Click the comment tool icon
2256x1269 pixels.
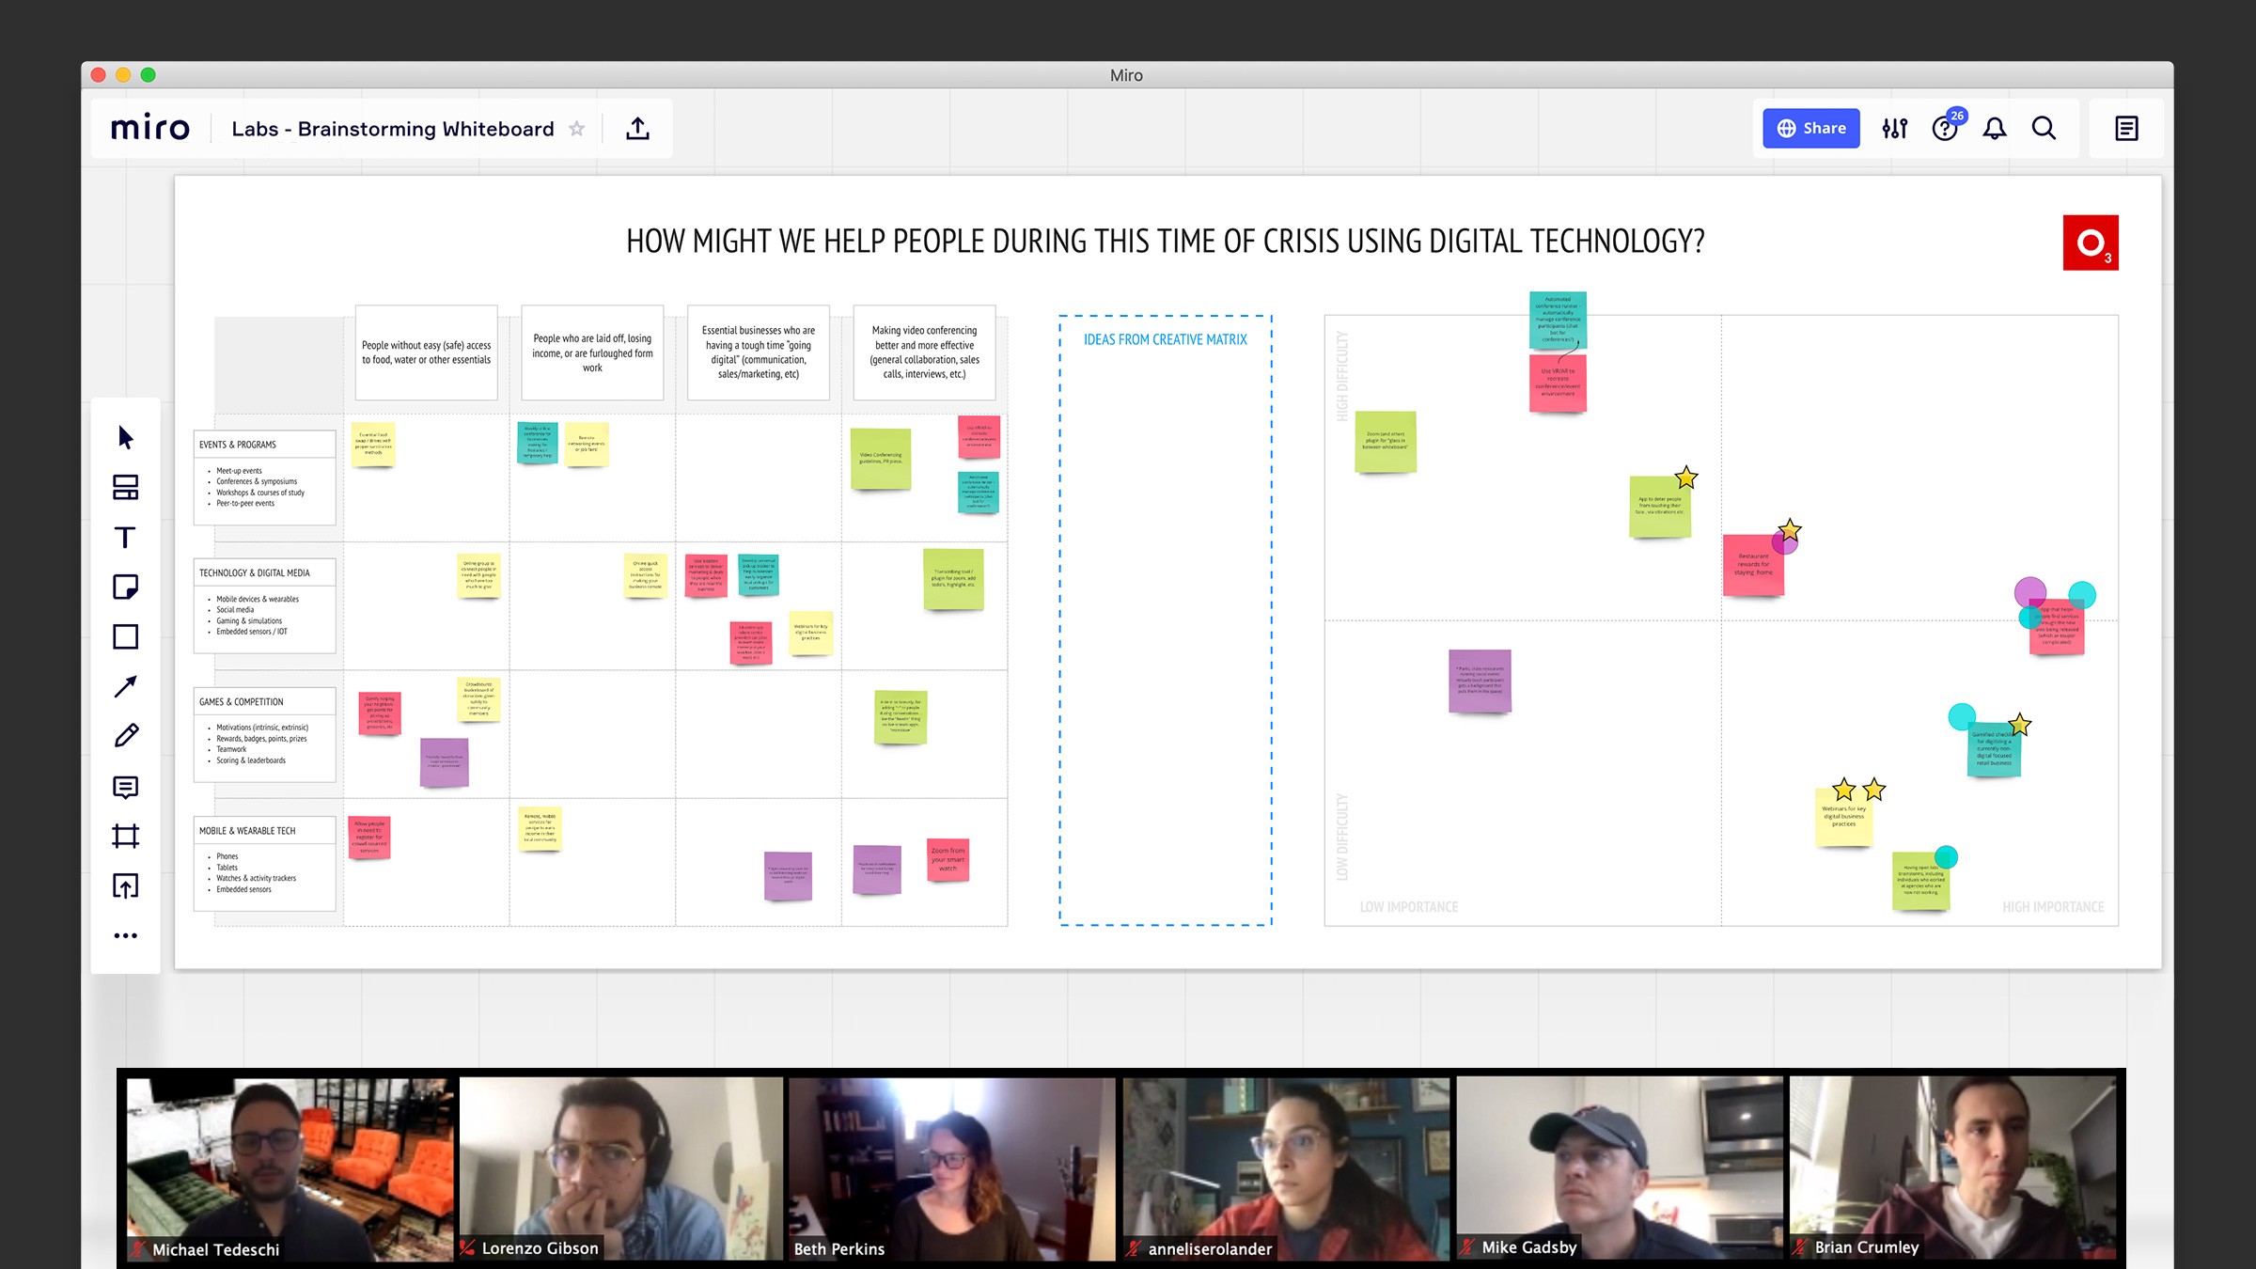coord(126,786)
